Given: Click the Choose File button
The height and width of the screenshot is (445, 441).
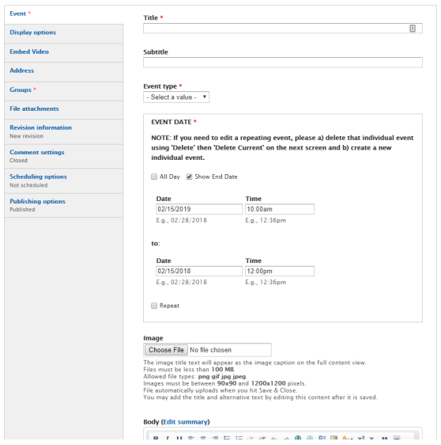Looking at the screenshot, I should (166, 350).
